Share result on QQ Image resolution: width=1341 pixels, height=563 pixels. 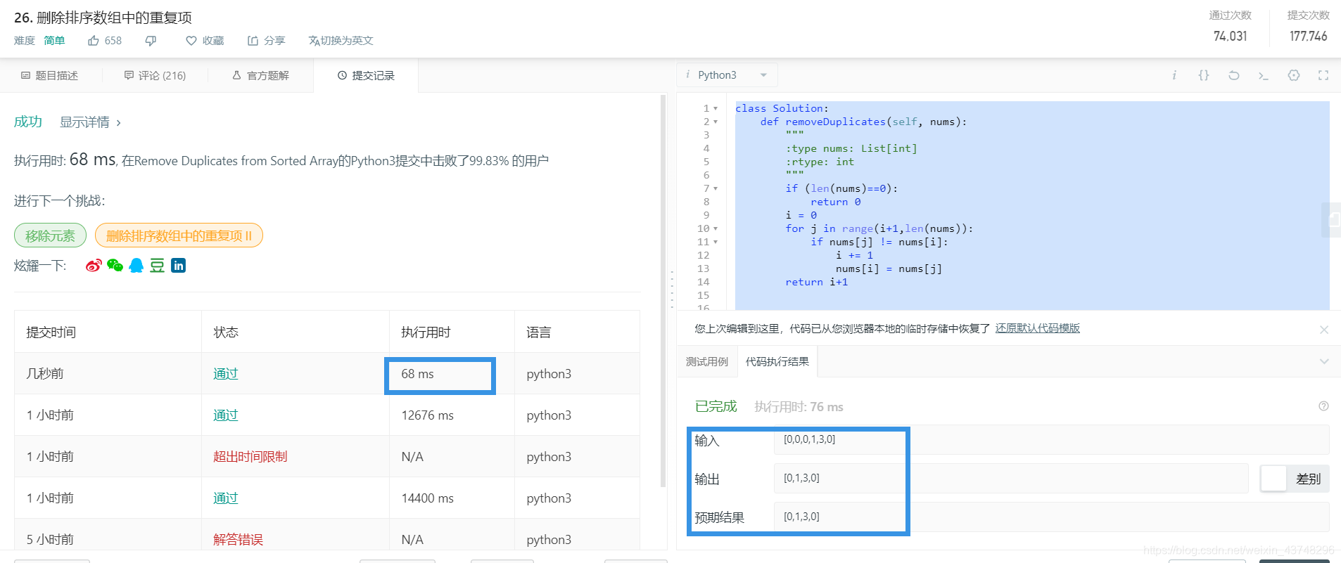136,265
